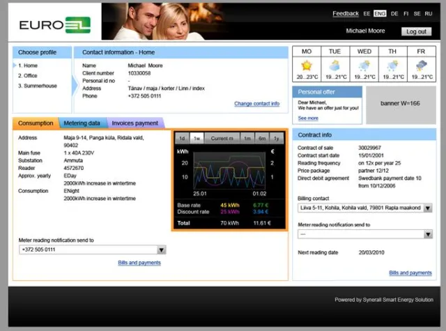Open Invoices payment tab
This screenshot has width=446, height=331.
(x=134, y=123)
